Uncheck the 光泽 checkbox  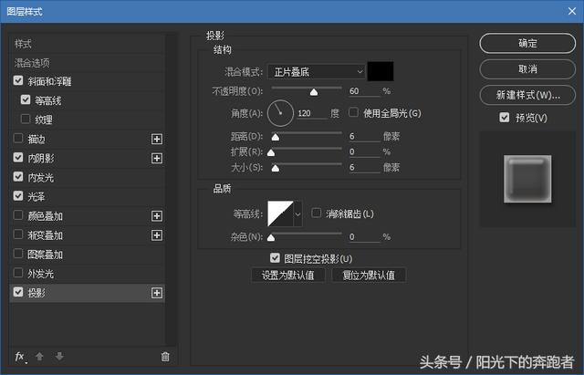(18, 195)
